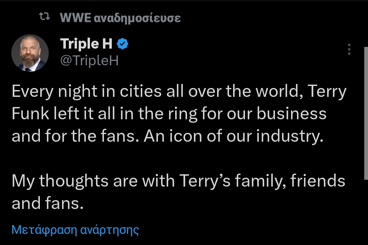Click the Triple H display name
Screen dimensions: 368x245
(86, 44)
